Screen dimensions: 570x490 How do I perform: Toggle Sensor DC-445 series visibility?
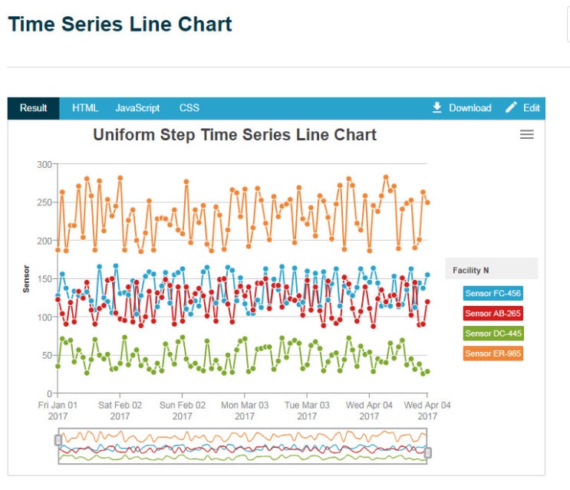493,333
